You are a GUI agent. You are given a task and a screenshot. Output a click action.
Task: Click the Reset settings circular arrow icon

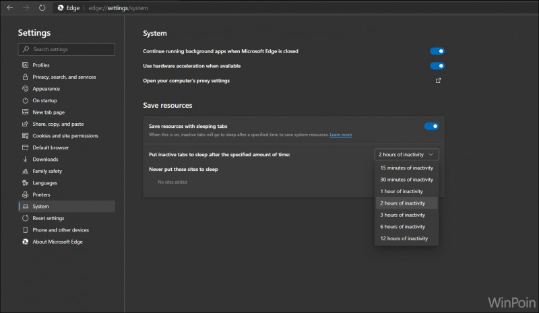[25, 218]
